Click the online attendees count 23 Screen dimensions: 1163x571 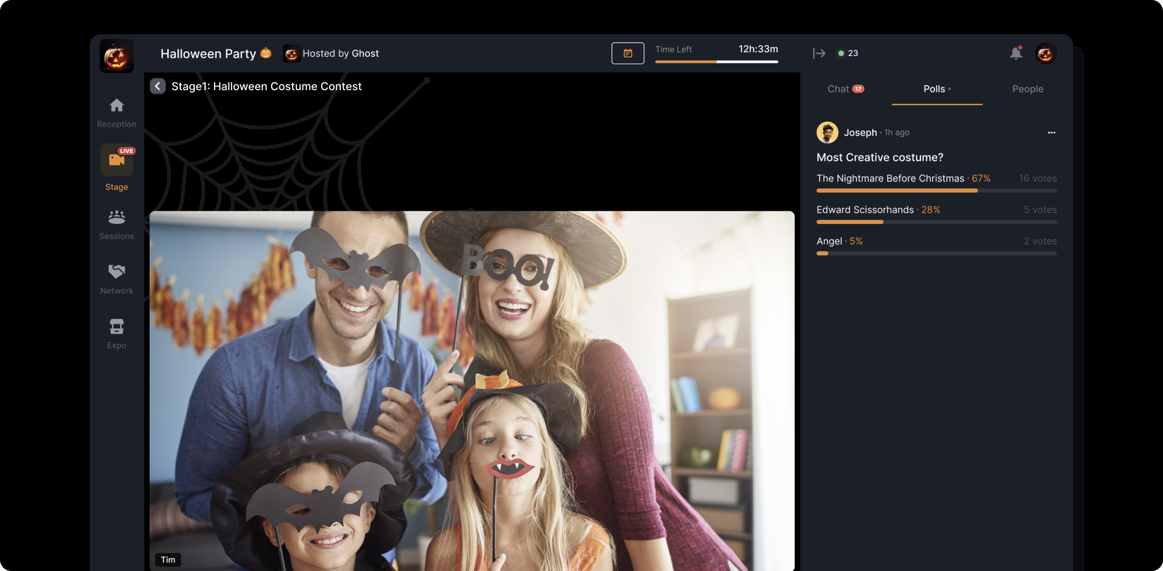coord(848,53)
